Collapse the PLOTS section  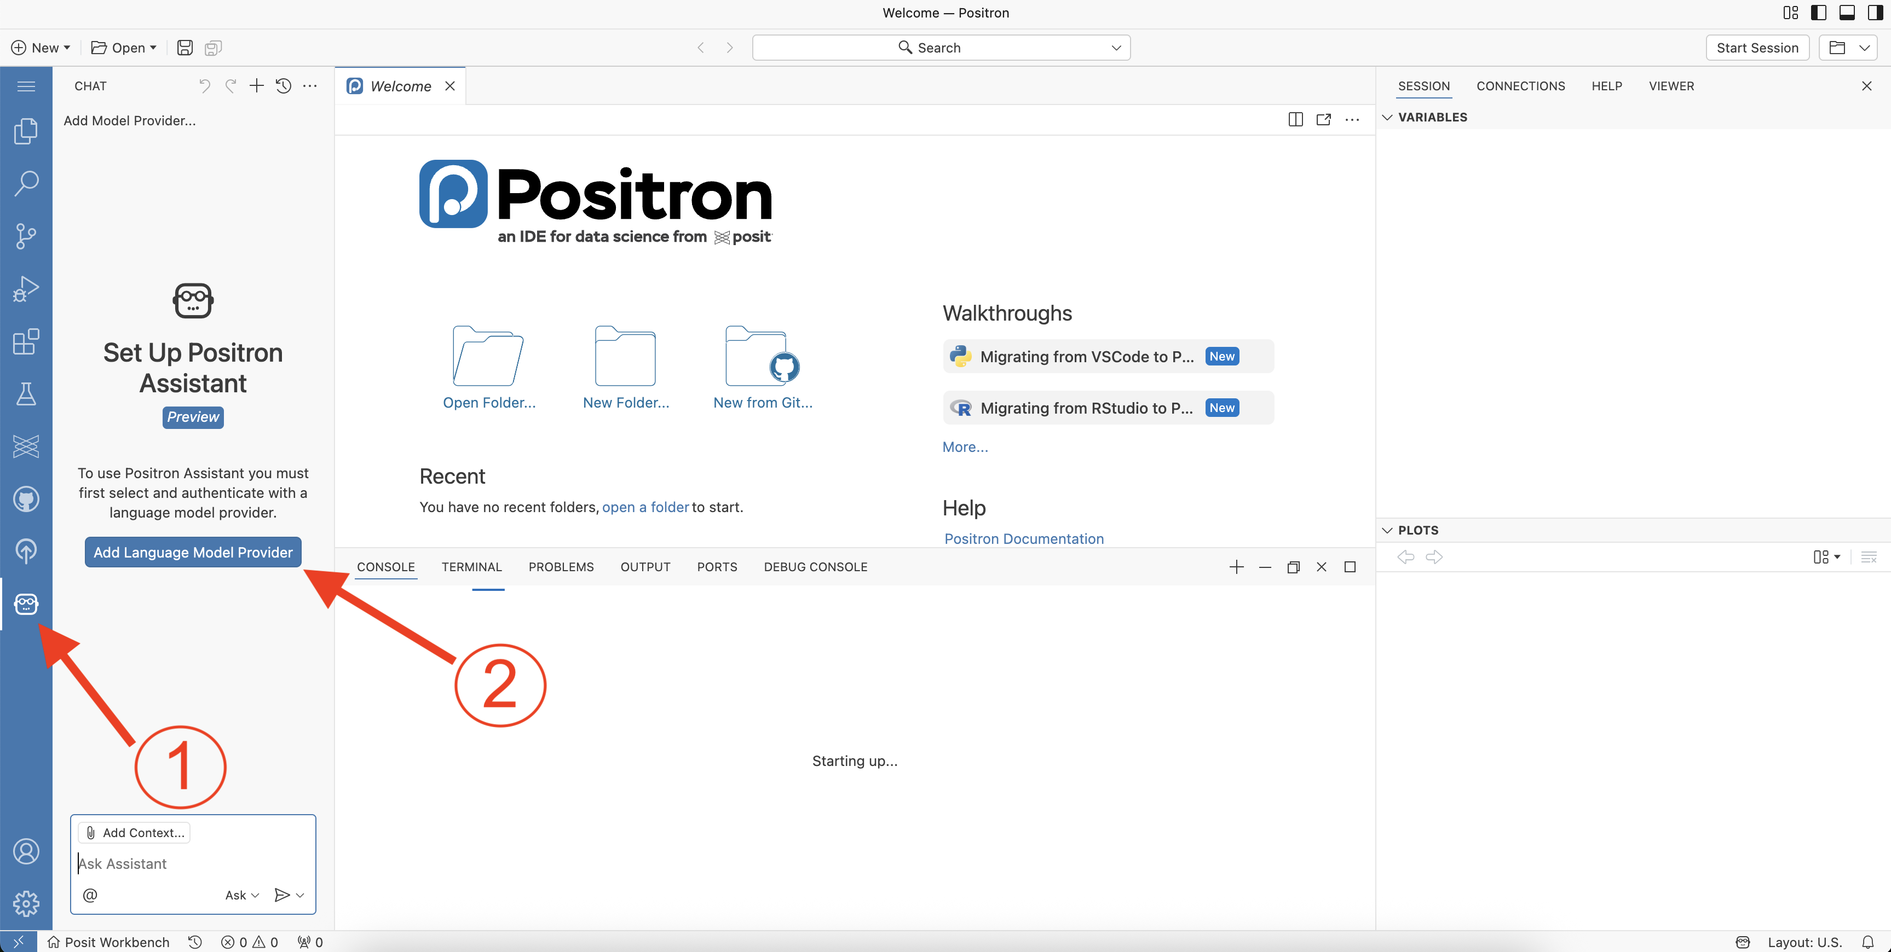click(1387, 530)
